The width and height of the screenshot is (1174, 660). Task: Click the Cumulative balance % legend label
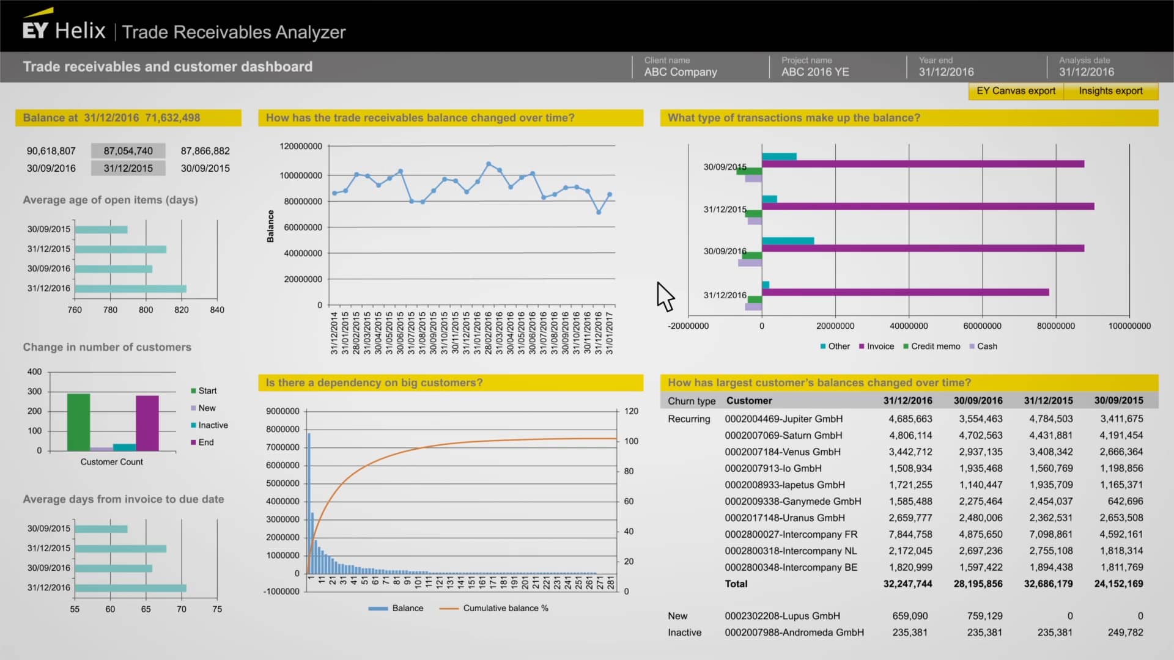click(x=506, y=608)
